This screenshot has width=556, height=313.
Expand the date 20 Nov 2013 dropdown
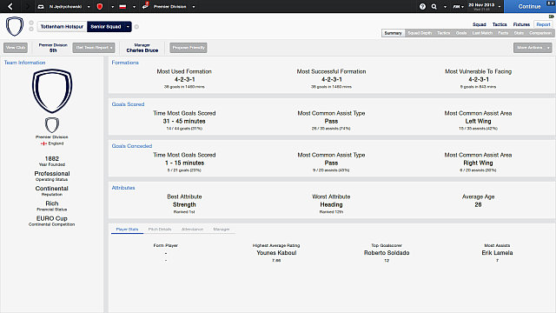tap(500, 6)
